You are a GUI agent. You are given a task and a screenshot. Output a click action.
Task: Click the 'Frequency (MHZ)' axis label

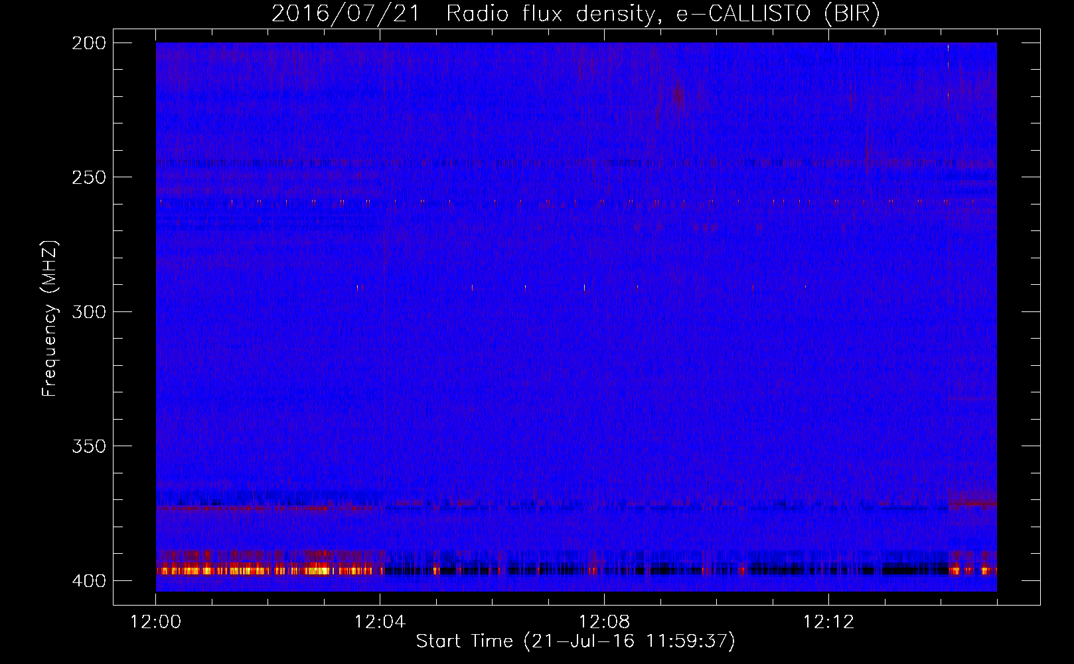pos(50,319)
